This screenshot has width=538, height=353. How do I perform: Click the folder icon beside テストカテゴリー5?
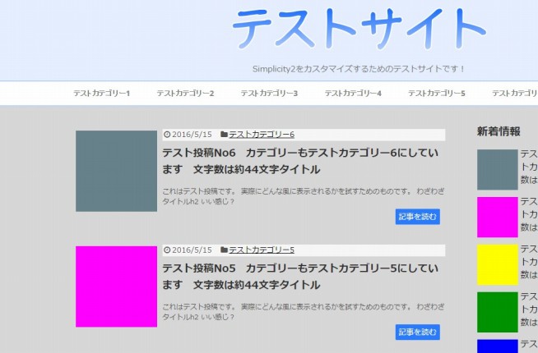coord(224,250)
